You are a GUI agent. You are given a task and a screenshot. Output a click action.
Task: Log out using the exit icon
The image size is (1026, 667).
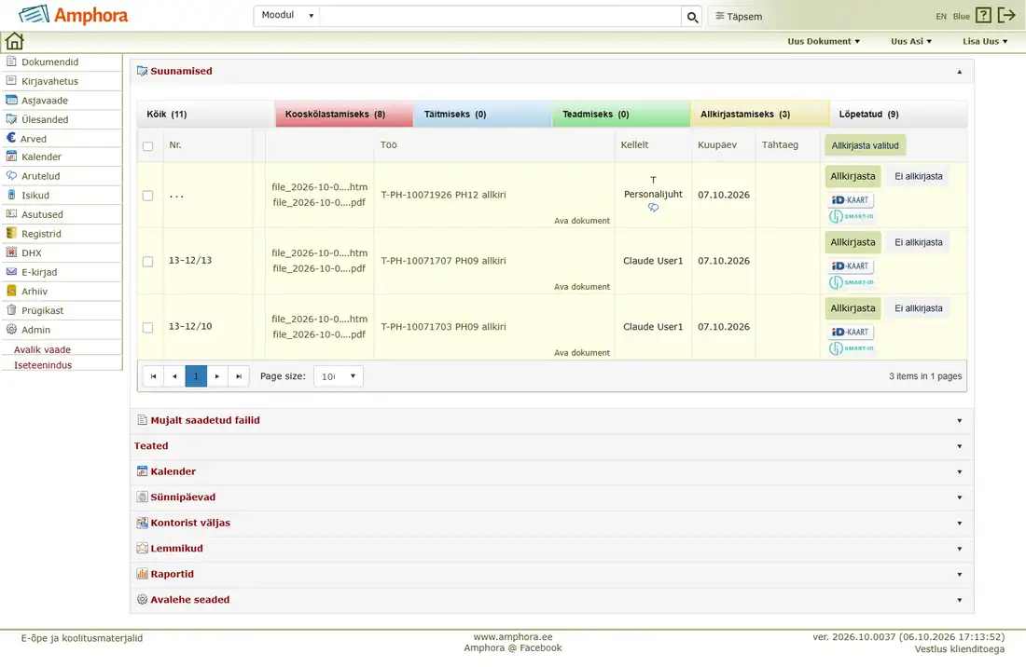pyautogui.click(x=1006, y=15)
